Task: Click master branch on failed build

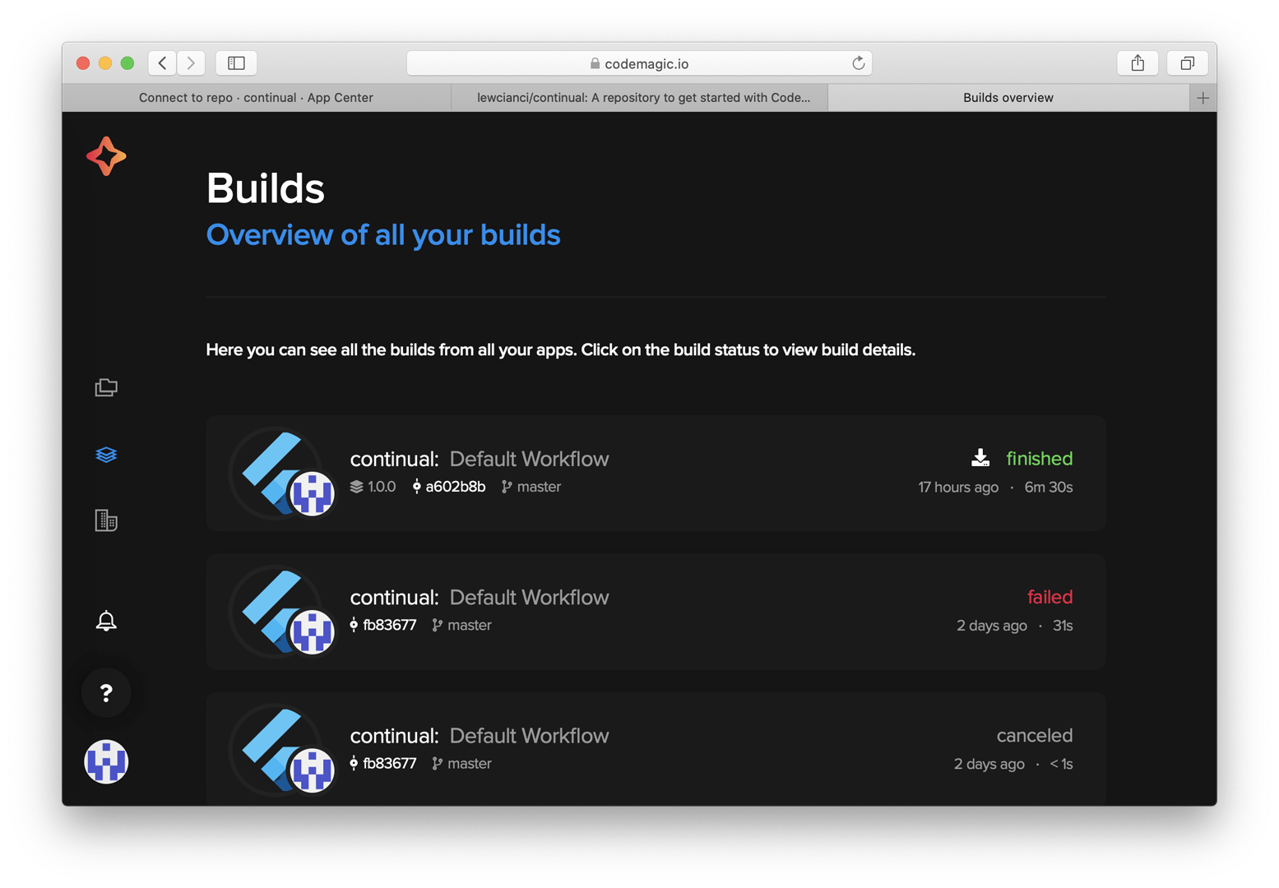Action: tap(462, 625)
